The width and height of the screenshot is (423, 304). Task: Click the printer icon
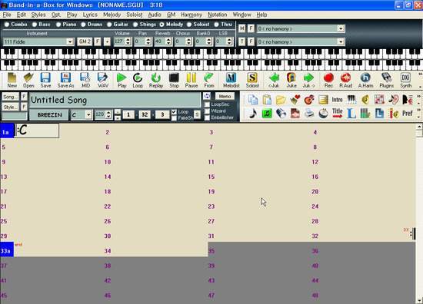tap(309, 114)
